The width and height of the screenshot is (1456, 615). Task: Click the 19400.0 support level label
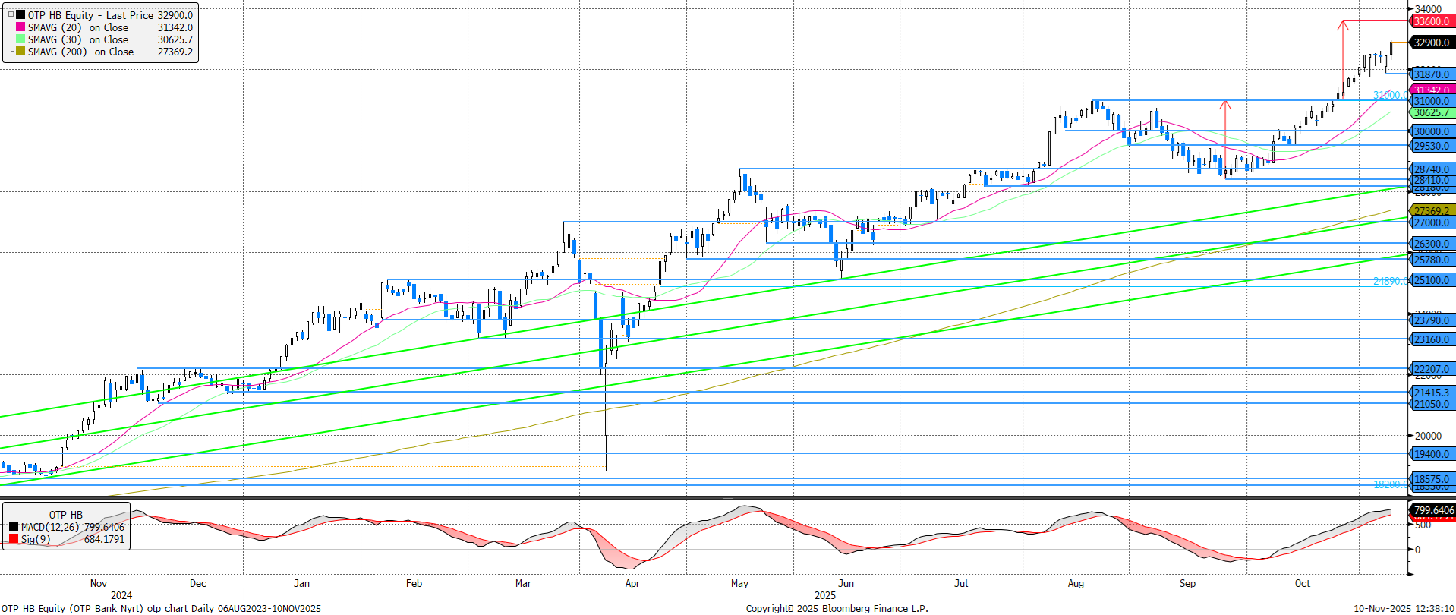[1432, 454]
